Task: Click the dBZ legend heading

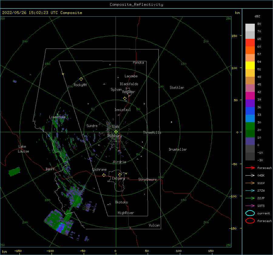Action: [x=257, y=16]
